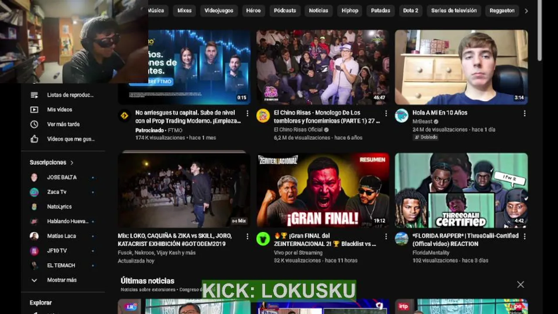
Task: Open Explorar section heading
Action: pyautogui.click(x=41, y=303)
